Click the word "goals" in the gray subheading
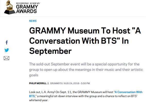This screenshot has height=103, width=146. (34, 75)
